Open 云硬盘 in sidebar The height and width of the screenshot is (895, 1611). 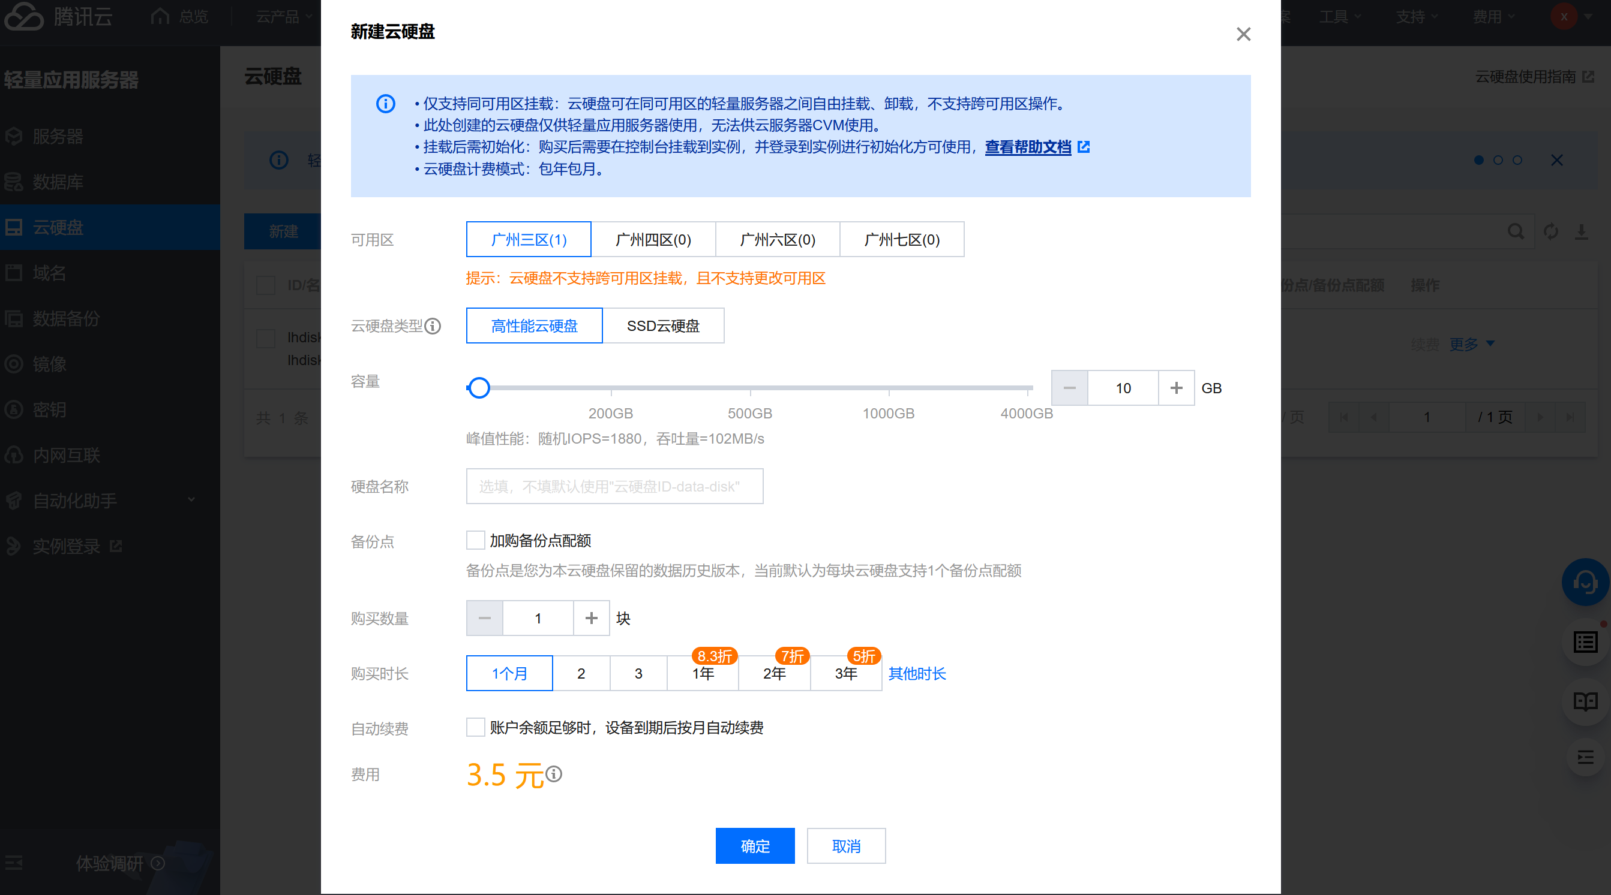click(110, 228)
